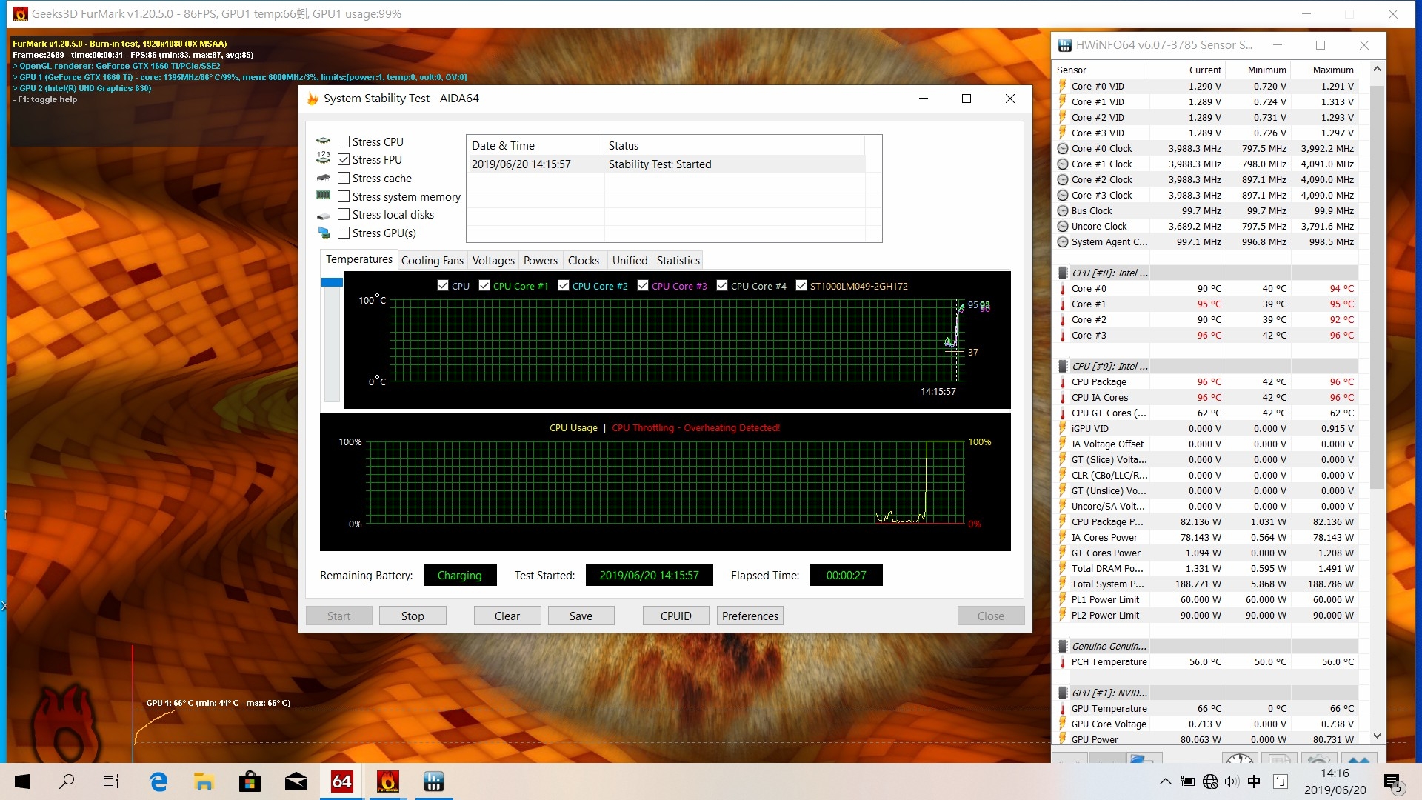Open CPUID from the AIDA64 window
Screen dimensions: 1422x800
pyautogui.click(x=675, y=616)
